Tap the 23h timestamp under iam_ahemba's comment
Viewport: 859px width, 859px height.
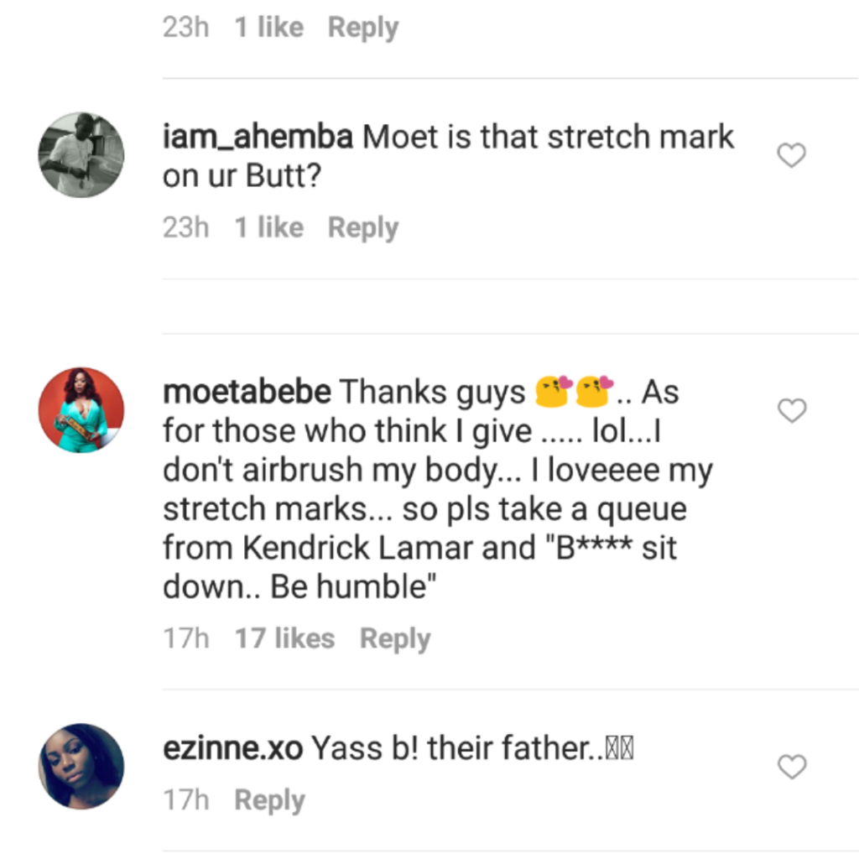185,227
